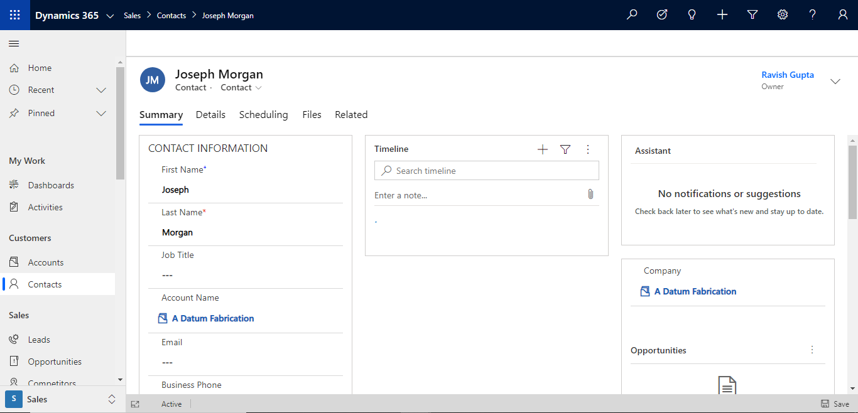Open Opportunities section more commands ellipsis
Image resolution: width=858 pixels, height=413 pixels.
click(812, 350)
